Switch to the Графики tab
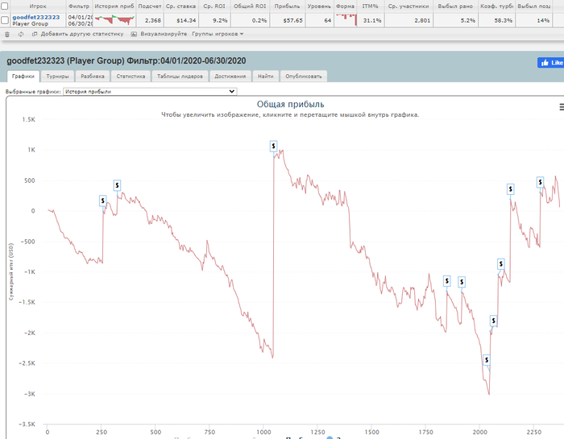 click(23, 77)
